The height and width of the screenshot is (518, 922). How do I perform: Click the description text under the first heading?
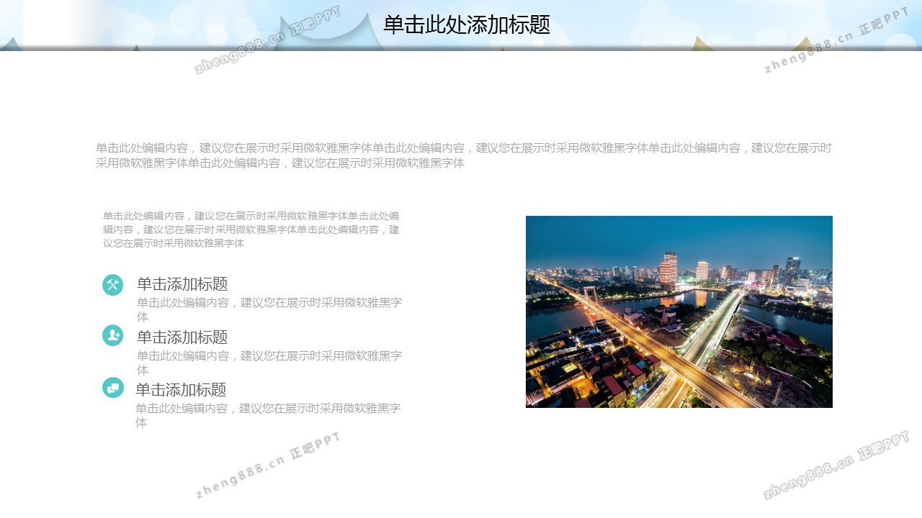click(x=269, y=309)
